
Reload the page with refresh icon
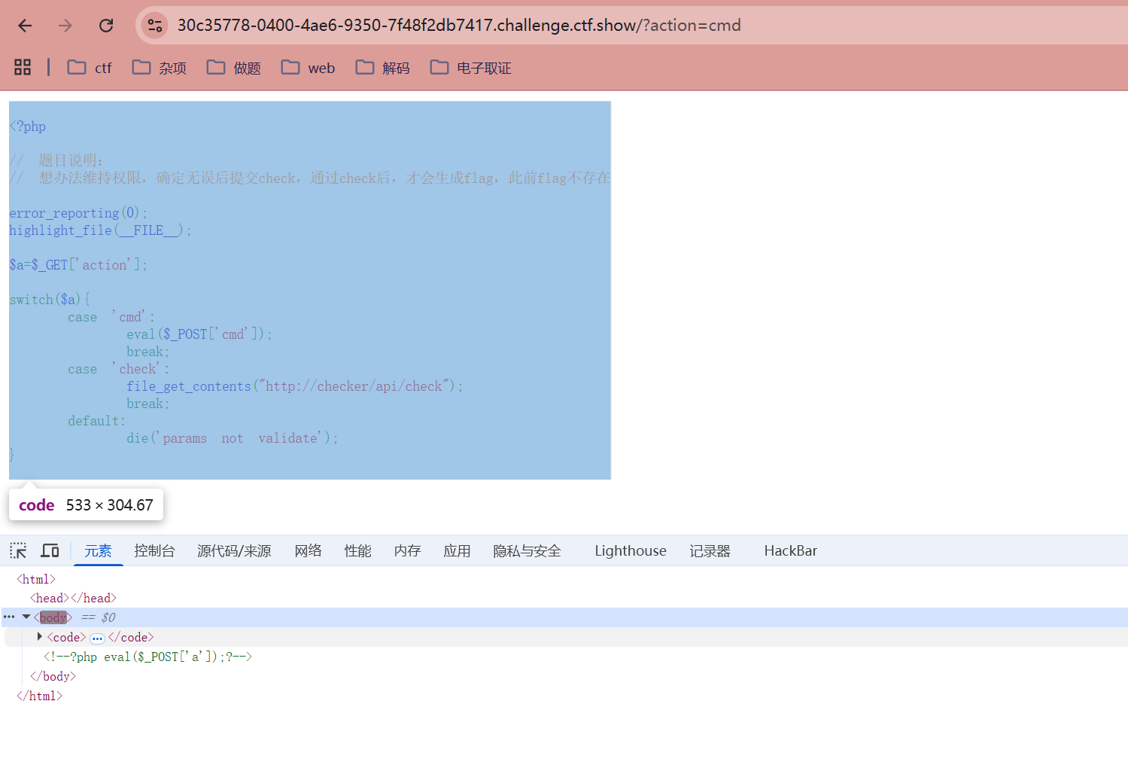click(106, 26)
